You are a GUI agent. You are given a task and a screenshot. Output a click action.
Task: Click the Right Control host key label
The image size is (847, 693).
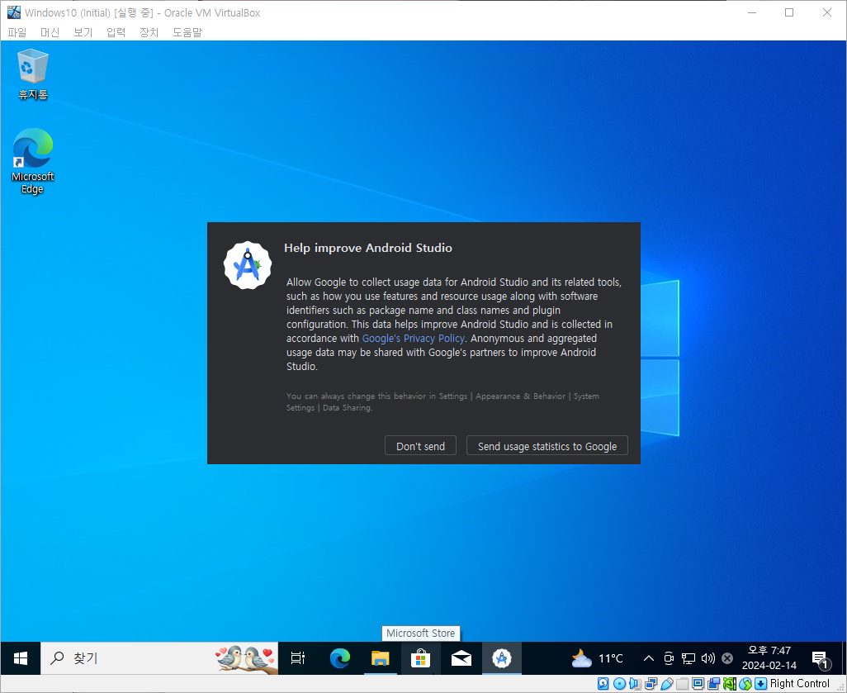[x=799, y=684]
